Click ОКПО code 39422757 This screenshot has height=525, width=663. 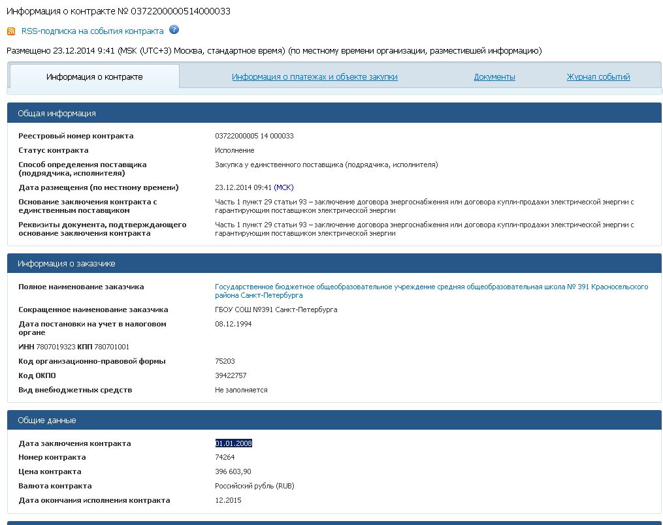tap(231, 375)
